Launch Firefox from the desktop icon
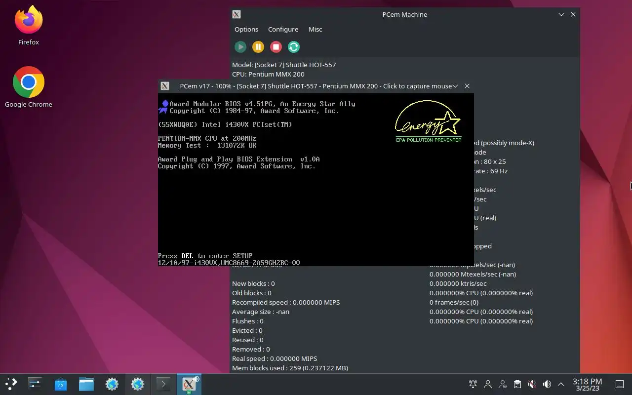Viewport: 632px width, 395px height. coord(29,26)
